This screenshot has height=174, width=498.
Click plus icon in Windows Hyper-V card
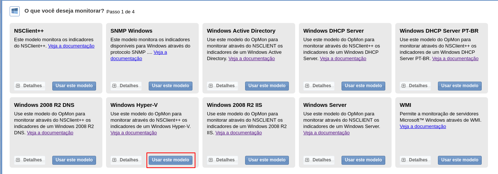pos(114,160)
